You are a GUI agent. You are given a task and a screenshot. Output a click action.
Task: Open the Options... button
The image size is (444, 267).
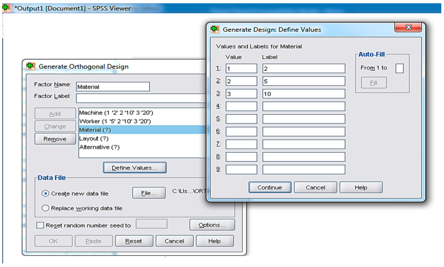[x=212, y=225]
